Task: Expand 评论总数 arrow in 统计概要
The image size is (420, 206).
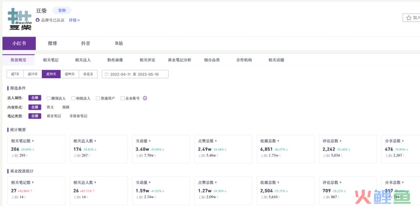Action: (341, 141)
